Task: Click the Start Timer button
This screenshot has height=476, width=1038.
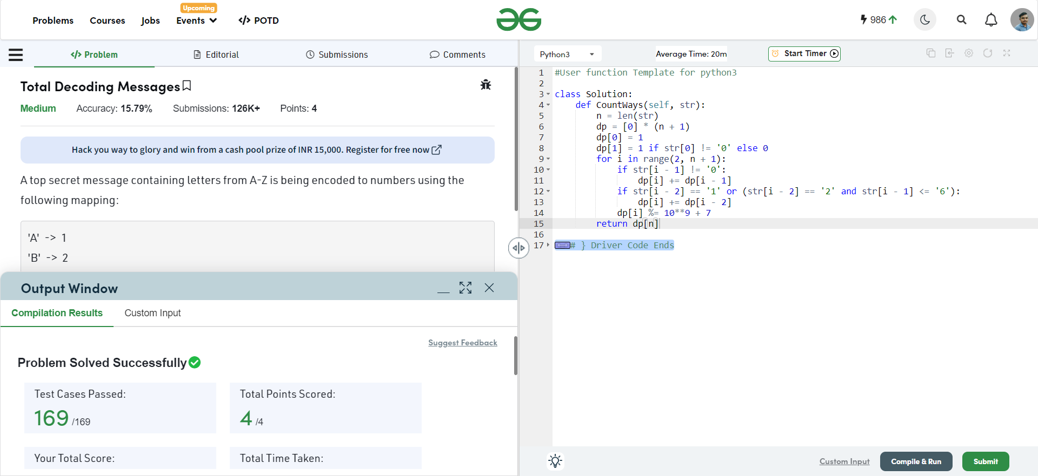Action: coord(804,53)
